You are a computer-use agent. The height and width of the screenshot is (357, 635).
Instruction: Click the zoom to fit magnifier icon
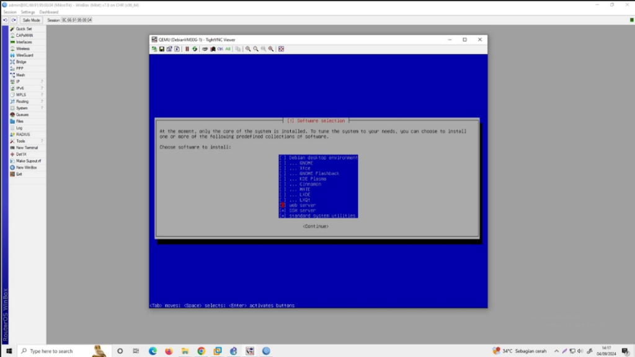click(x=272, y=49)
